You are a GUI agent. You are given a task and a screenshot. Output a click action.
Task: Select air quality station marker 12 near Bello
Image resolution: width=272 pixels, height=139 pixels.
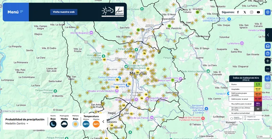tap(138, 30)
